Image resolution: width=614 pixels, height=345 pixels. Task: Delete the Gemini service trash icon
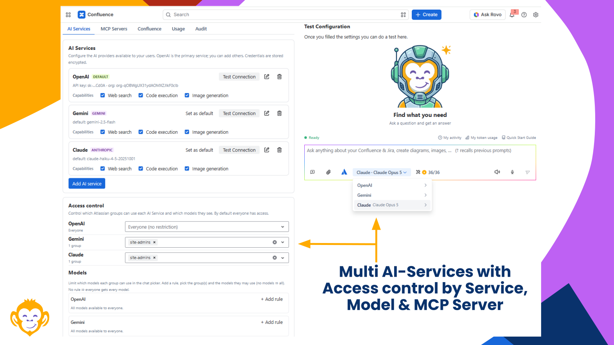pyautogui.click(x=279, y=113)
